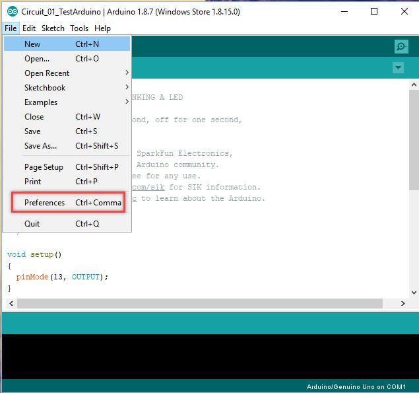The width and height of the screenshot is (419, 393).
Task: Choose Save As... menu entry
Action: pos(67,145)
